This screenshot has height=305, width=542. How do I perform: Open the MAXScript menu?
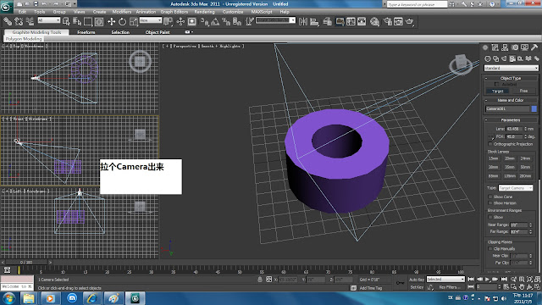(262, 12)
